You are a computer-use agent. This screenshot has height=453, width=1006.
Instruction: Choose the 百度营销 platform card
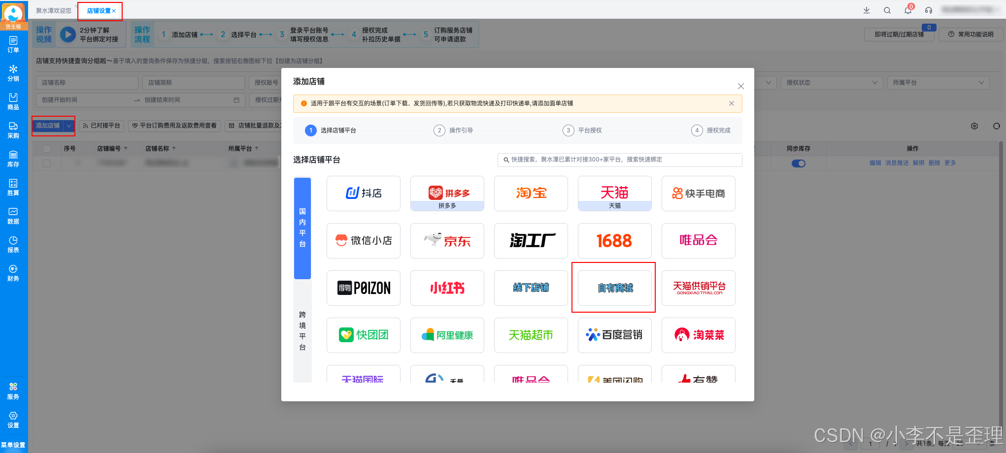pos(615,335)
